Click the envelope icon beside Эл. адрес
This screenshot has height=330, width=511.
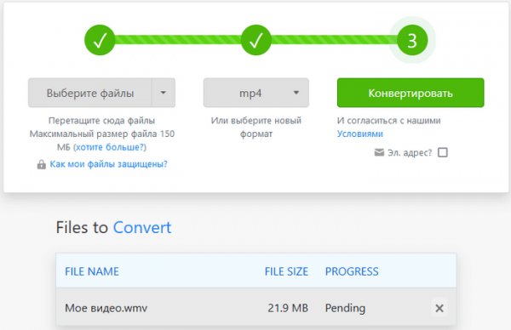coord(379,152)
